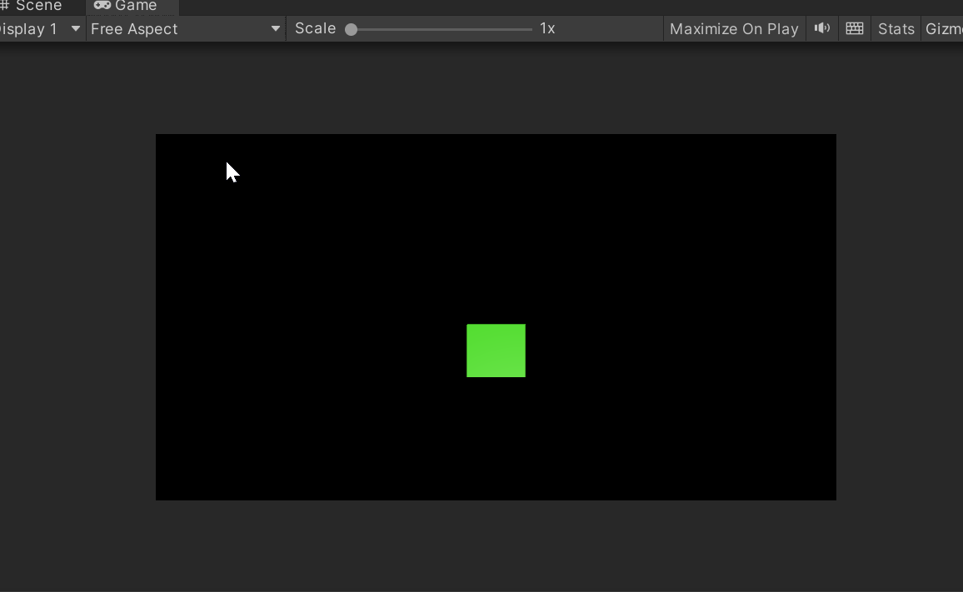Image resolution: width=963 pixels, height=592 pixels.
Task: Toggle the Stats overlay
Action: click(896, 27)
